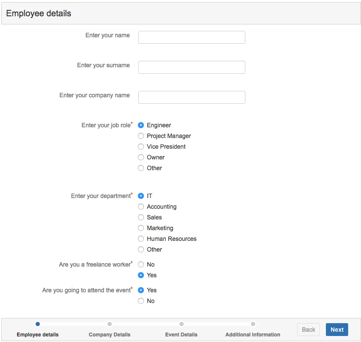Click 'Are you going to attend the event' label

(87, 290)
